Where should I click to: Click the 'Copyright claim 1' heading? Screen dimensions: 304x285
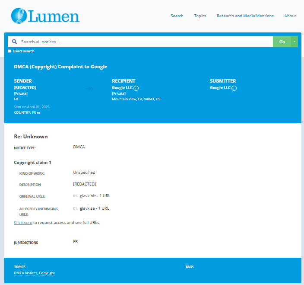click(32, 163)
